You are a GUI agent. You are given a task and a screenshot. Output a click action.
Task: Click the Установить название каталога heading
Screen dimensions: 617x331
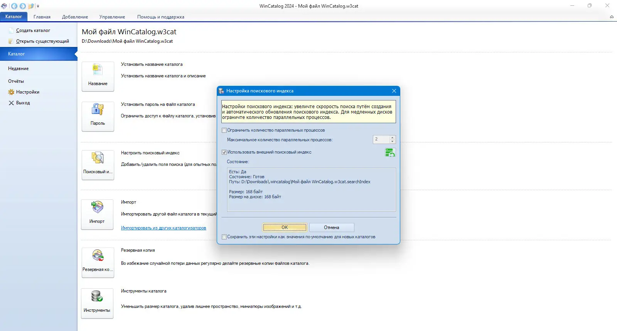click(152, 64)
